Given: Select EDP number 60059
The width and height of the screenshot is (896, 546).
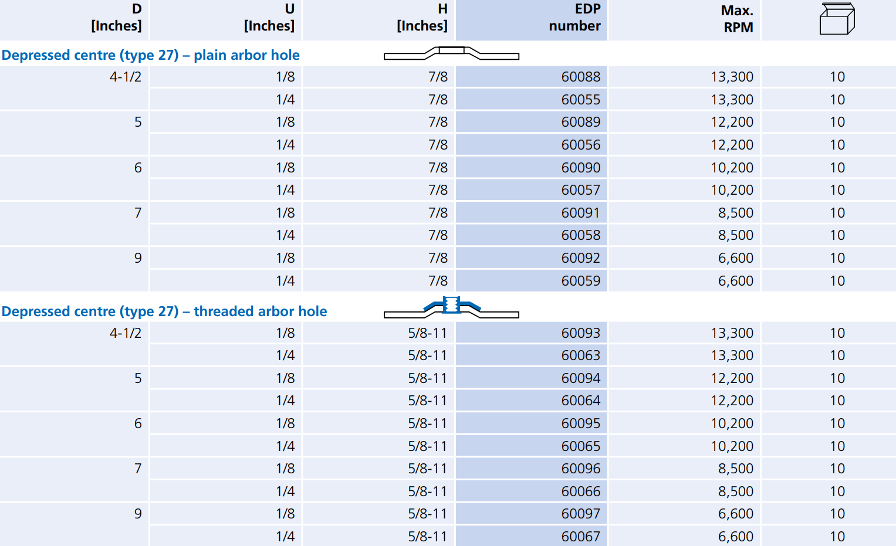Looking at the screenshot, I should point(580,281).
